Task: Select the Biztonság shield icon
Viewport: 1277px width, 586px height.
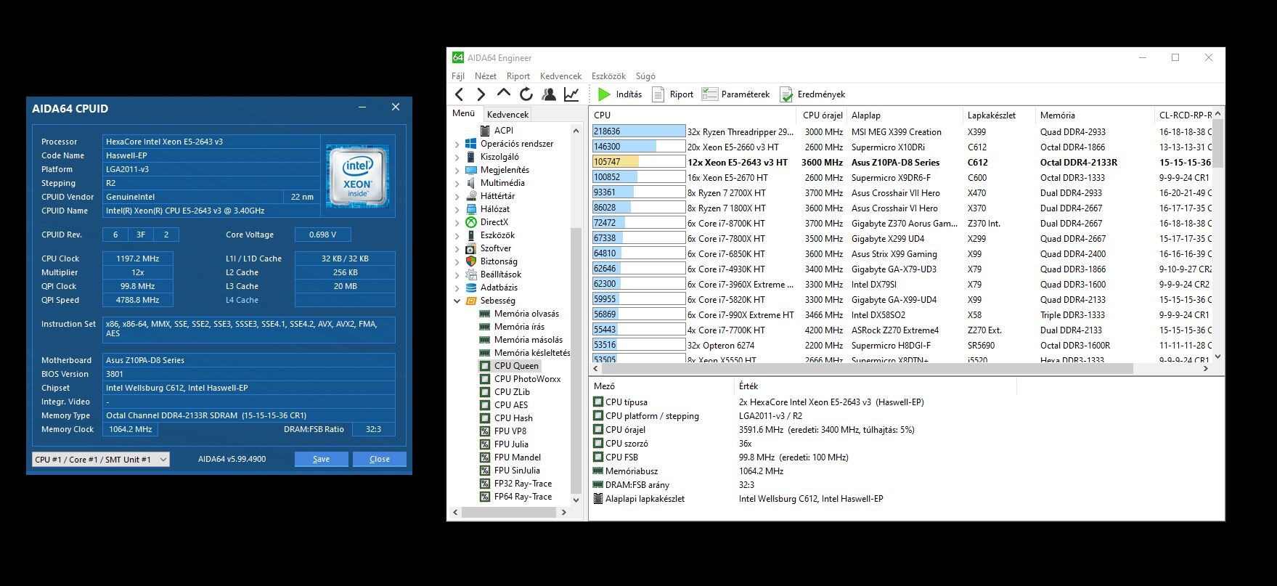Action: pos(471,261)
